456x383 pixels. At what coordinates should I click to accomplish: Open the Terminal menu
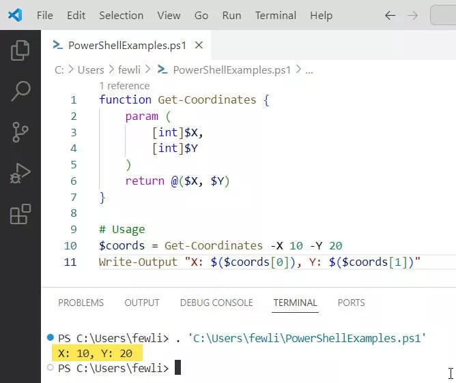275,15
